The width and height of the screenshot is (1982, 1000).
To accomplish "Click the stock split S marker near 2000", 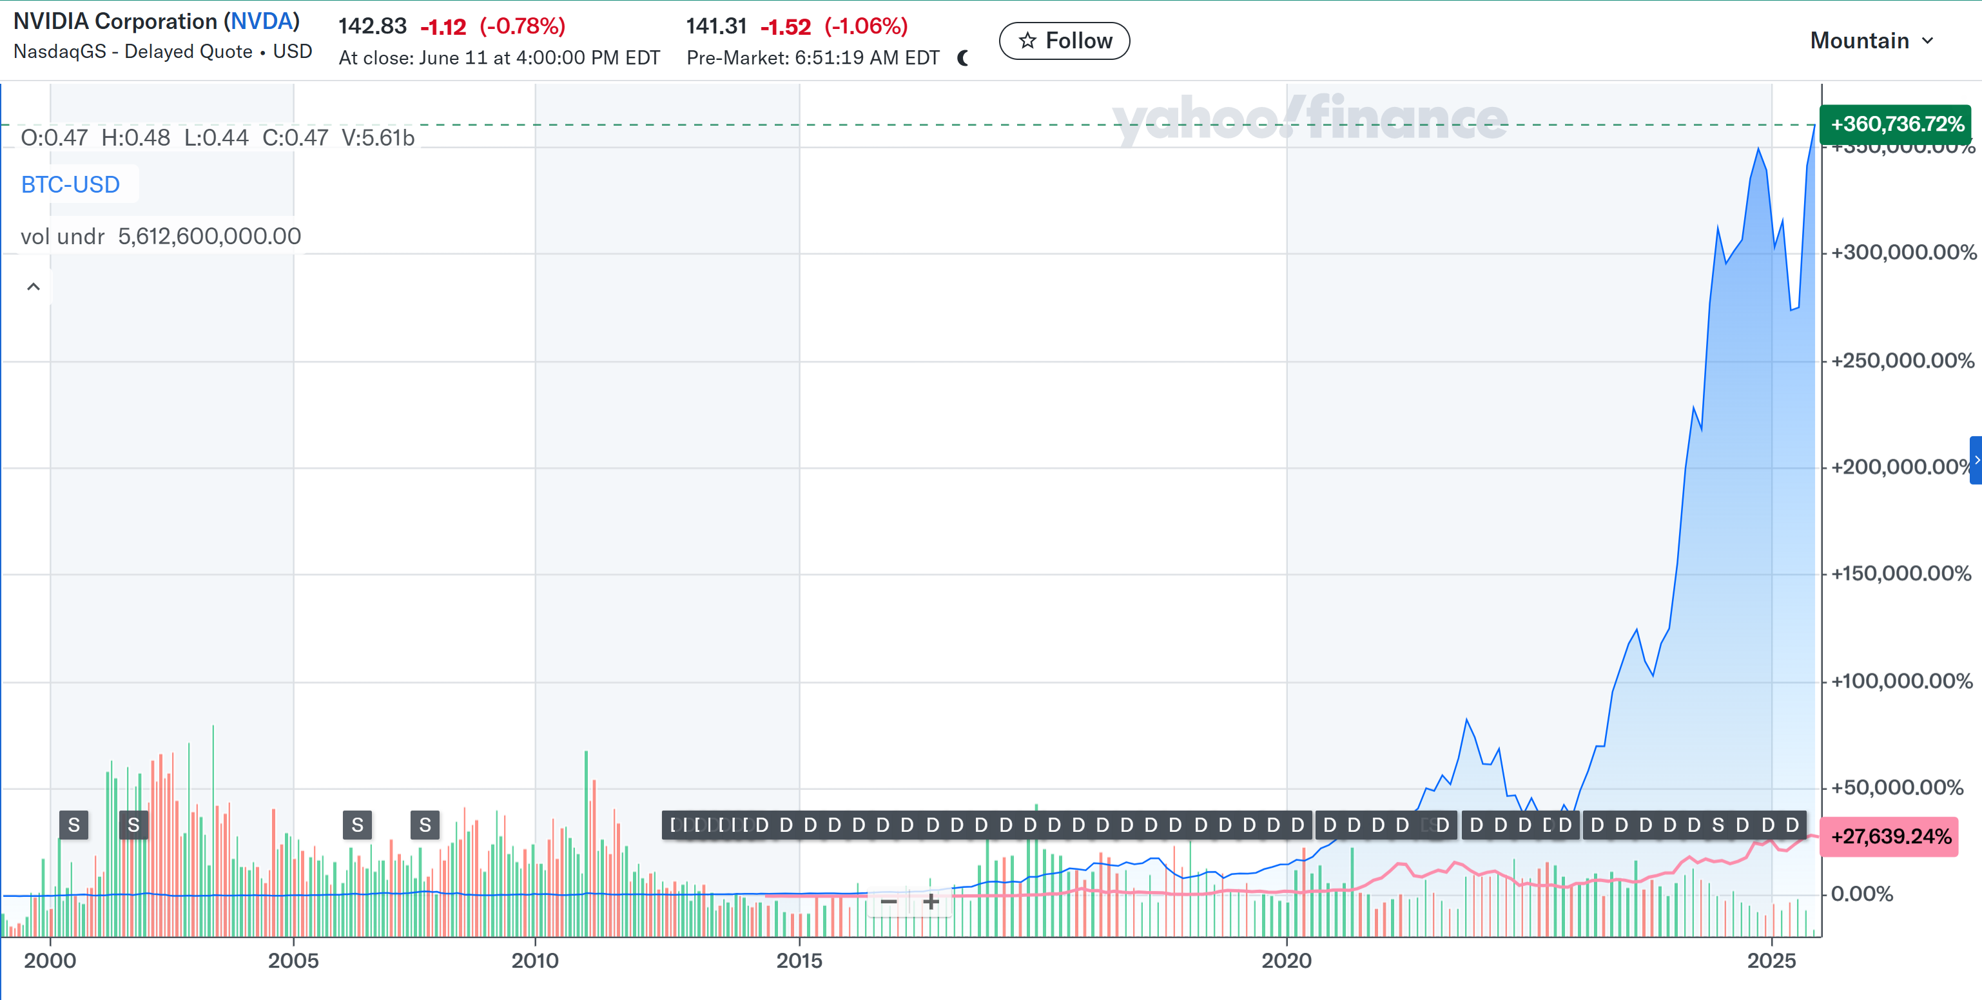I will pyautogui.click(x=74, y=825).
